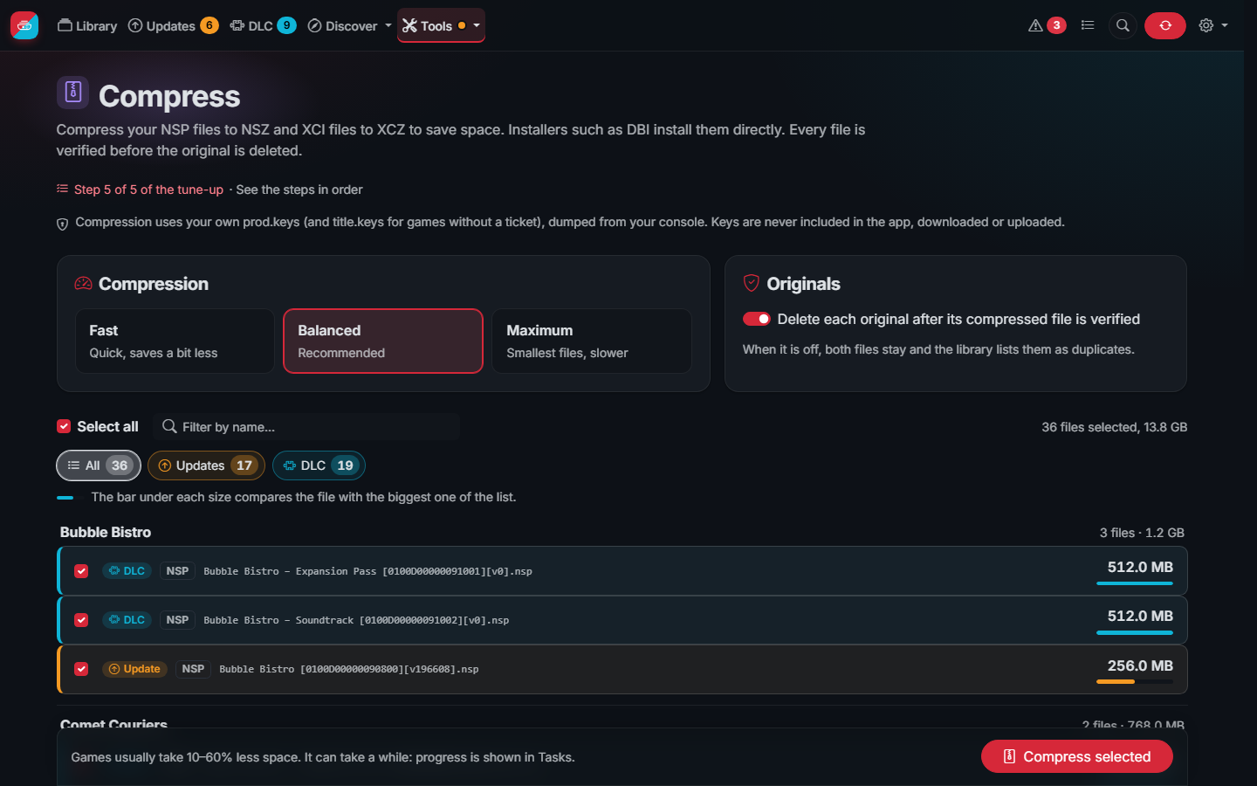This screenshot has height=786, width=1257.
Task: Click the size bar under 256.0 MB
Action: click(1135, 681)
